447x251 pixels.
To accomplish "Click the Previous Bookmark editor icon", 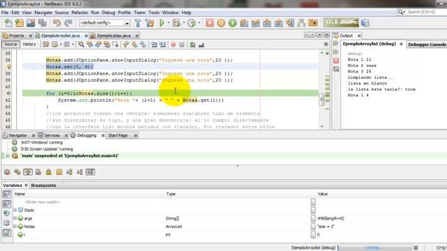I will (x=126, y=45).
